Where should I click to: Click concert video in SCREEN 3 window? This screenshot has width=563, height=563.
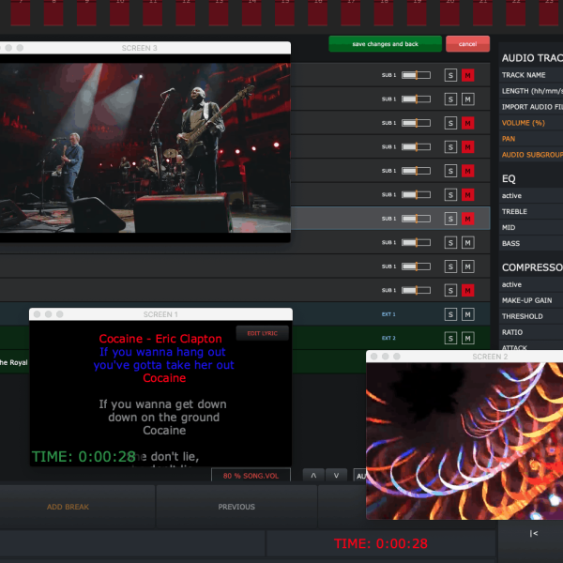tap(145, 147)
